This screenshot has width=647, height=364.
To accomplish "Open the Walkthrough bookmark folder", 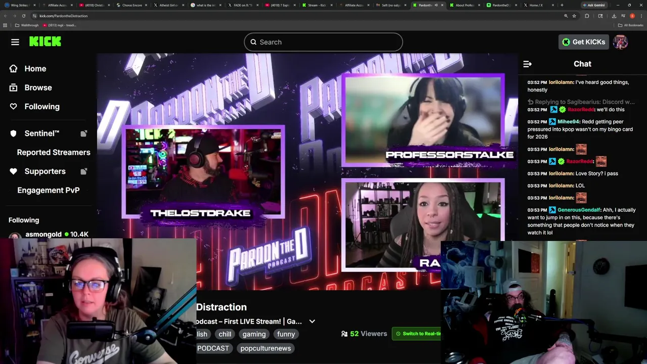I will (x=27, y=25).
